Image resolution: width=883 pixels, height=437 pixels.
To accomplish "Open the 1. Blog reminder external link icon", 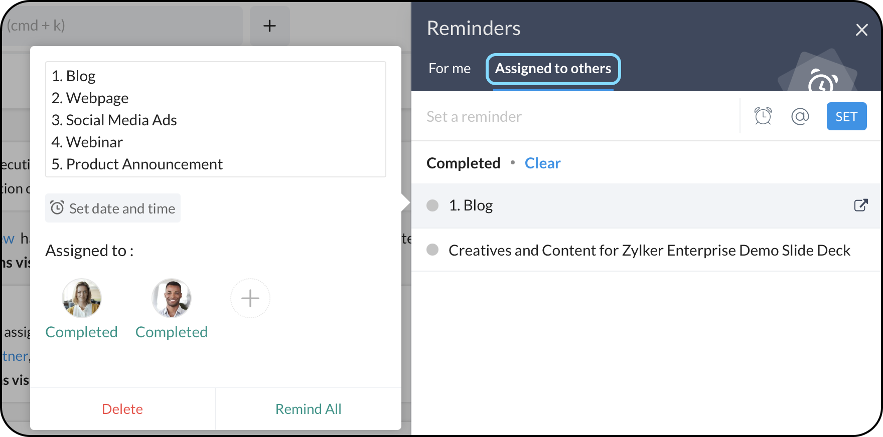I will pyautogui.click(x=860, y=205).
